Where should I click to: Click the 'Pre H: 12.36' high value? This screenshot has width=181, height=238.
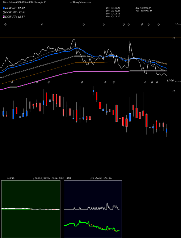[x=113, y=11]
